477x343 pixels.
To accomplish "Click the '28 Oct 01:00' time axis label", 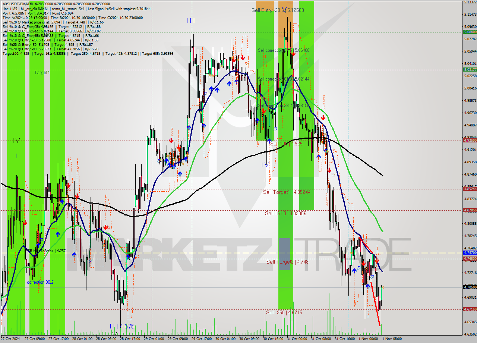I will 82,339.
